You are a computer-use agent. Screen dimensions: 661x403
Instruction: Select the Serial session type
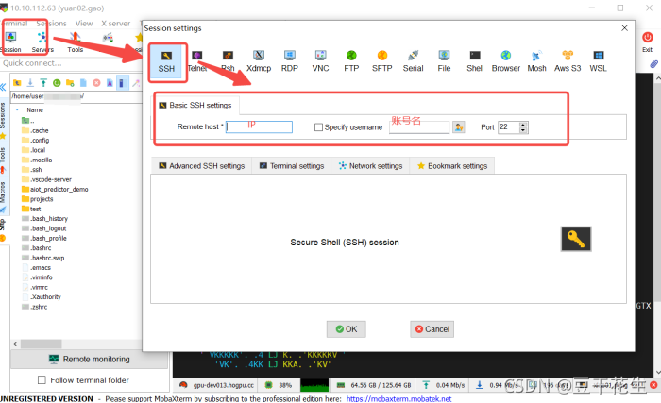click(x=413, y=61)
